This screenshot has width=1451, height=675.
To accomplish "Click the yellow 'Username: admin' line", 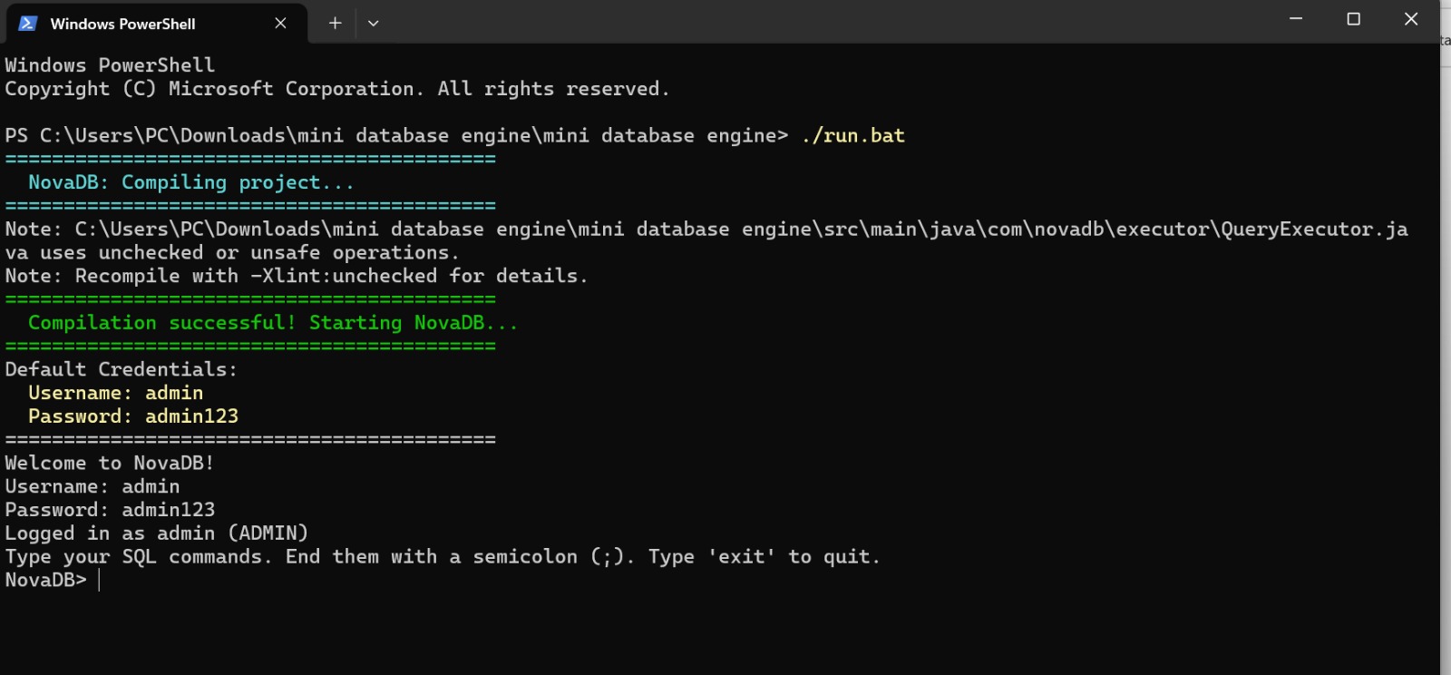I will [115, 393].
